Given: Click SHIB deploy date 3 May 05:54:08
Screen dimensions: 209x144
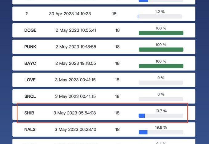Looking at the screenshot, I should (x=74, y=113).
